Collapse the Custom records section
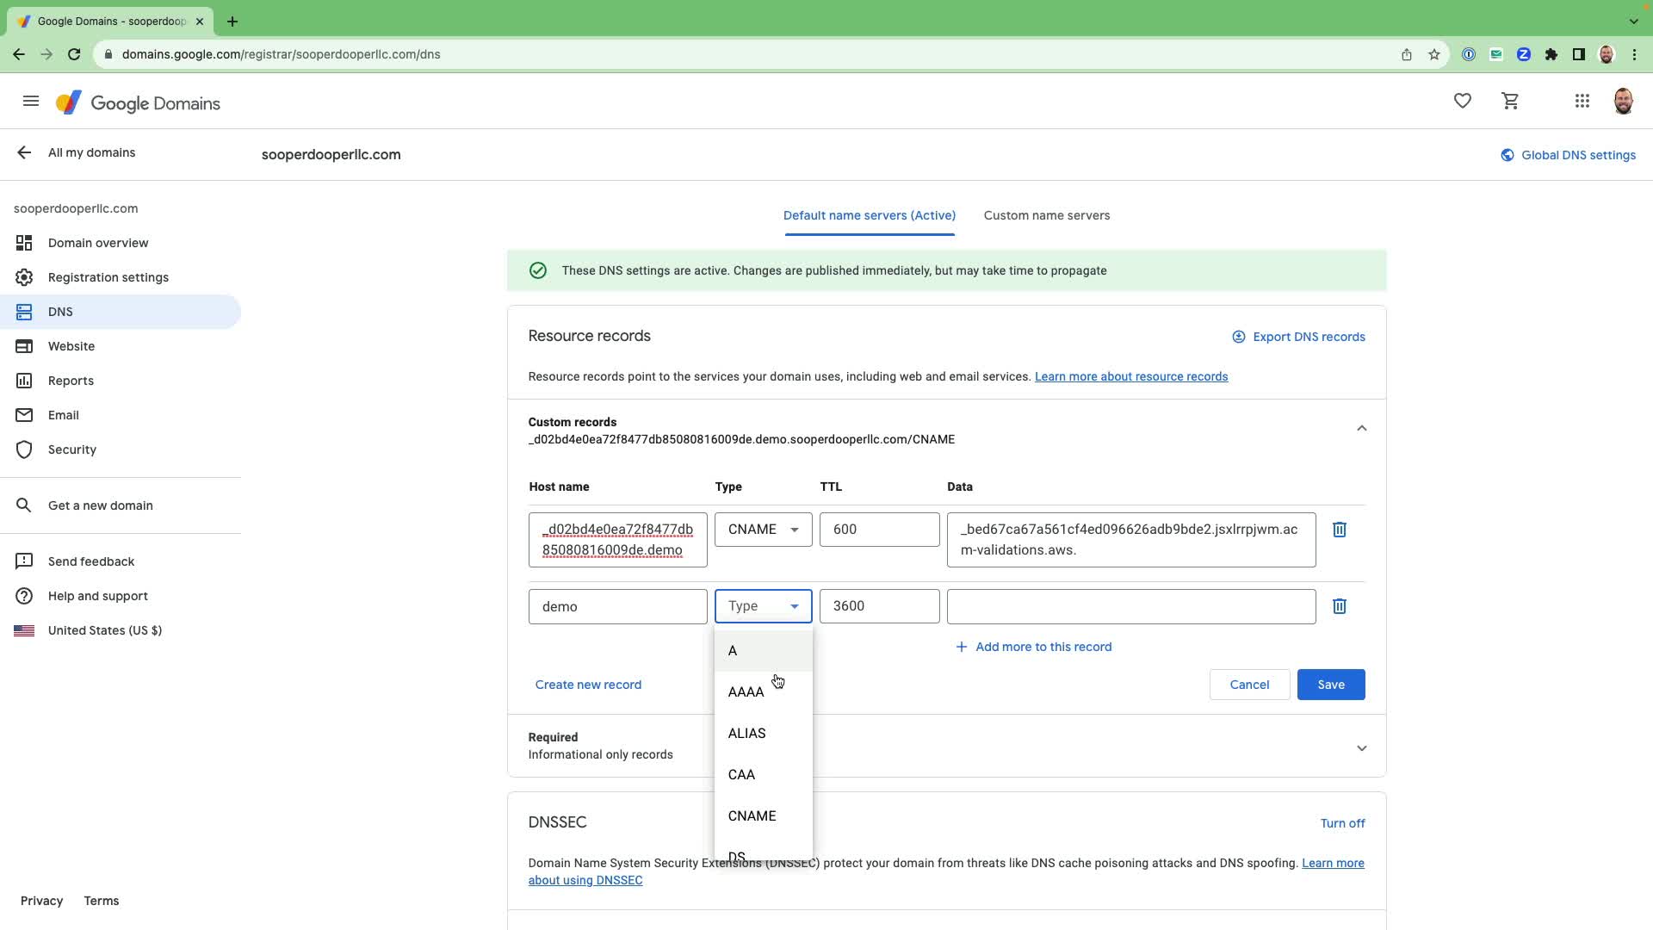Screen dimensions: 1653x930 pyautogui.click(x=1361, y=428)
